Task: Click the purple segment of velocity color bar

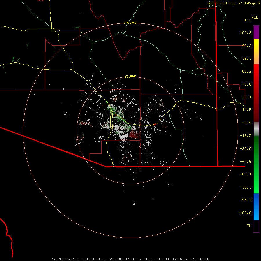Action: (256, 32)
